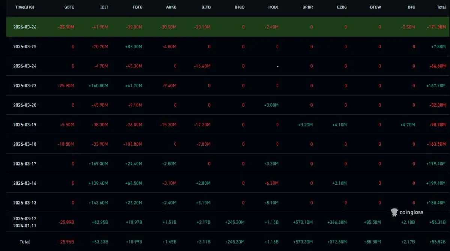Viewport: 450px width, 251px height.
Task: Click the +63.33B IBIT total
Action: [x=100, y=242]
